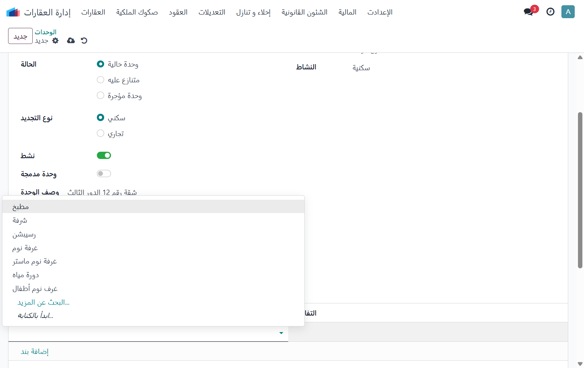
Task: Open the gear actions menu
Action: tap(56, 40)
